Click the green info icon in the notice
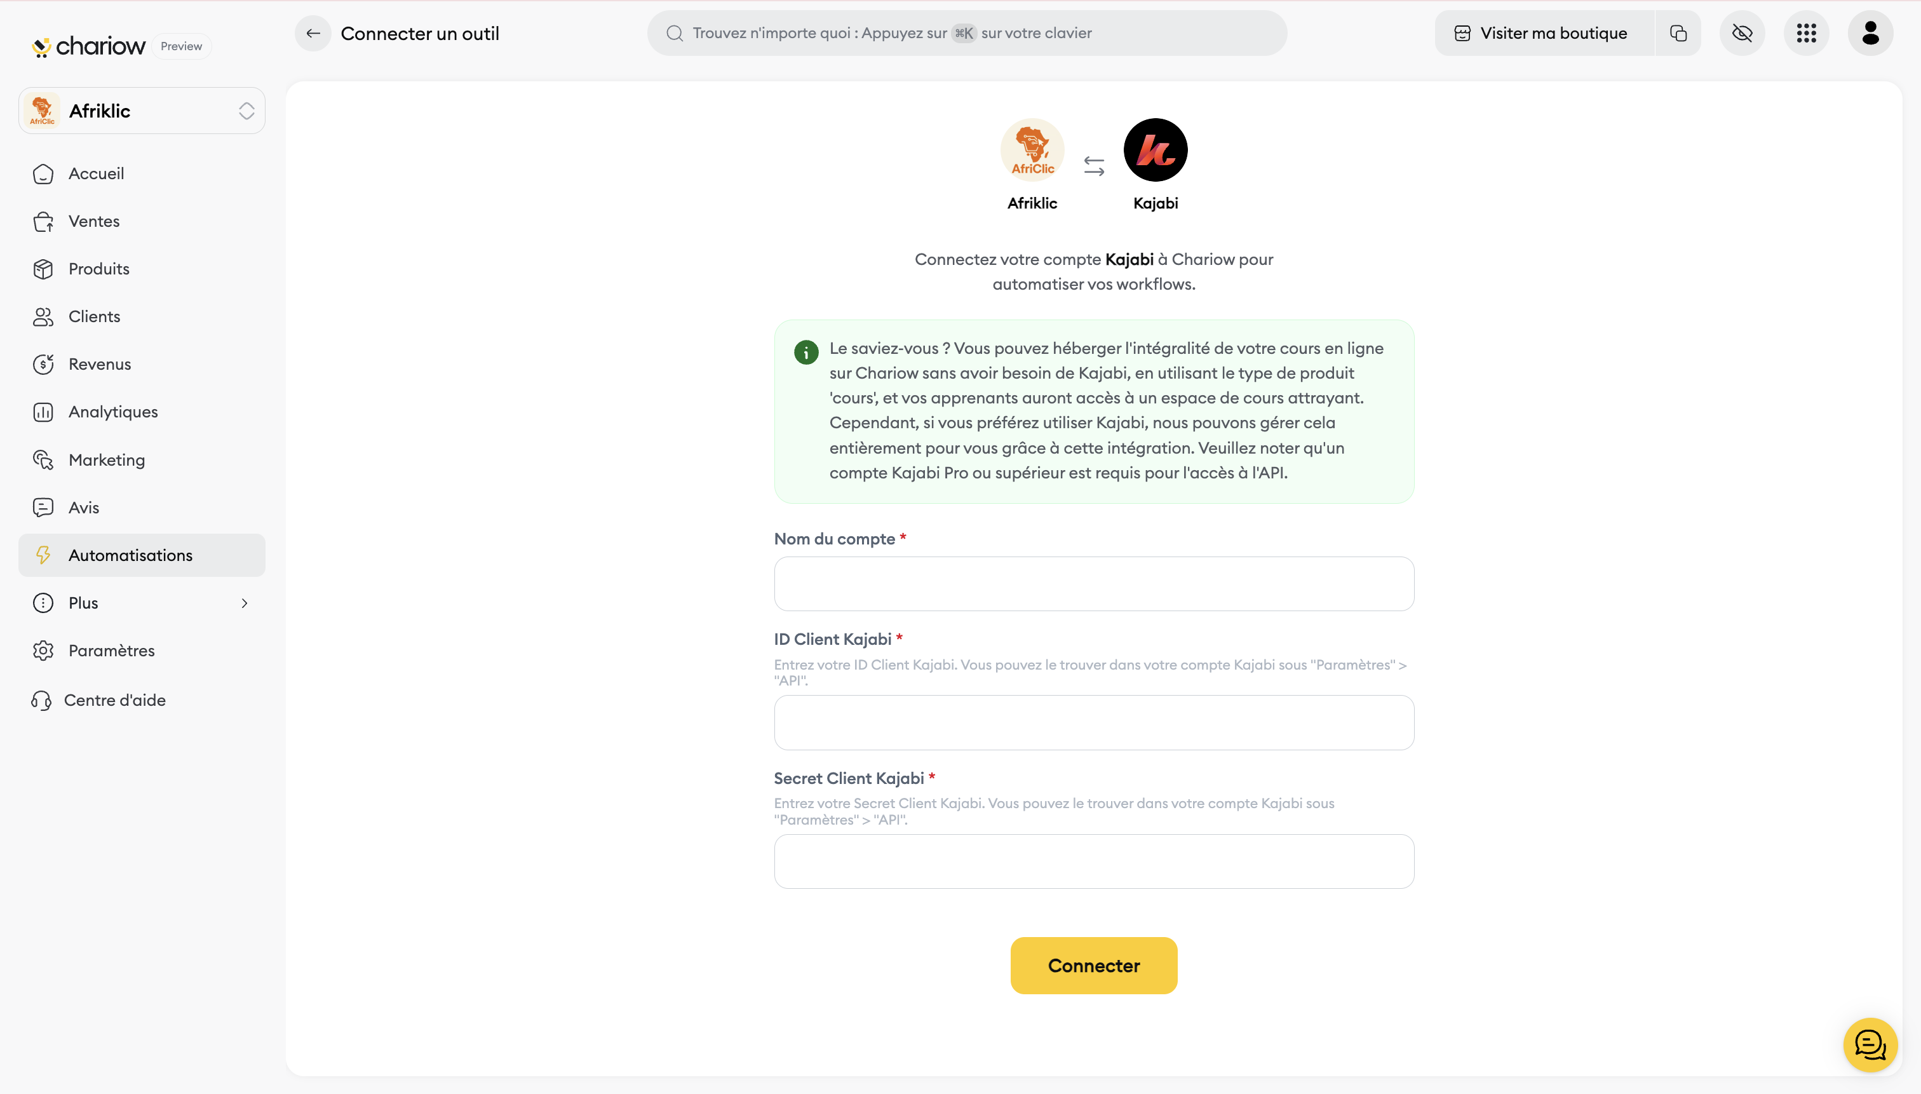Viewport: 1921px width, 1094px height. (x=805, y=352)
